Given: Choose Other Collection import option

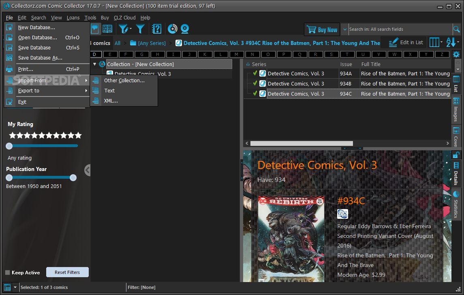Looking at the screenshot, I should [x=124, y=81].
